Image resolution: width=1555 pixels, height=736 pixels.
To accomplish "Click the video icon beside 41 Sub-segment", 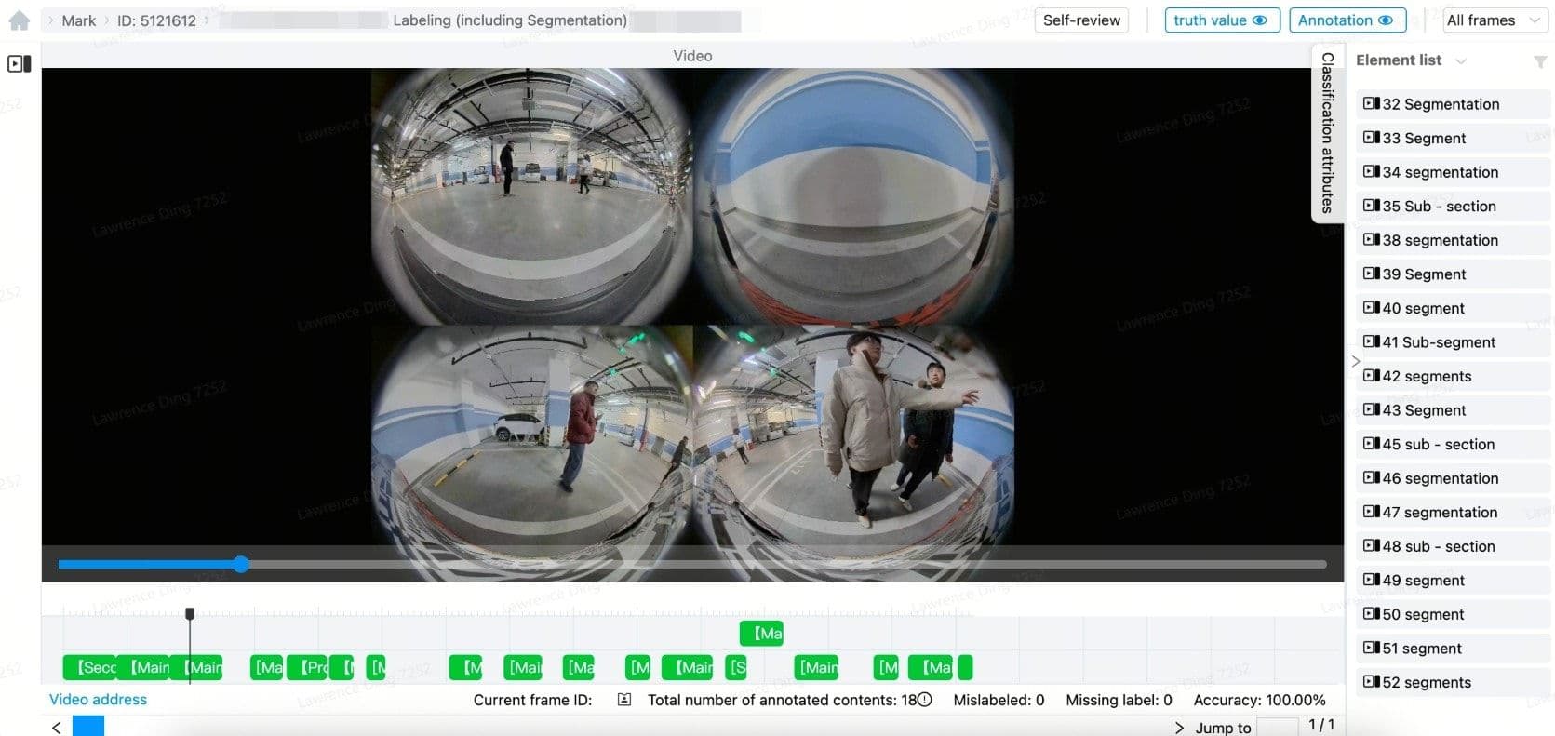I will [1371, 342].
